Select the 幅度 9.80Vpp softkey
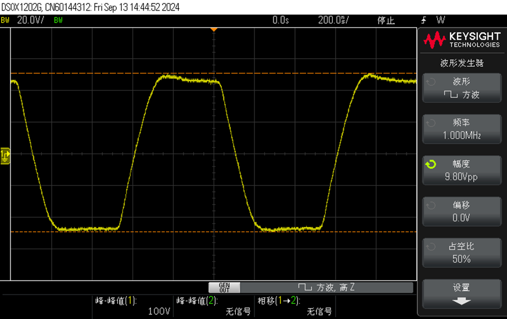 pos(462,170)
